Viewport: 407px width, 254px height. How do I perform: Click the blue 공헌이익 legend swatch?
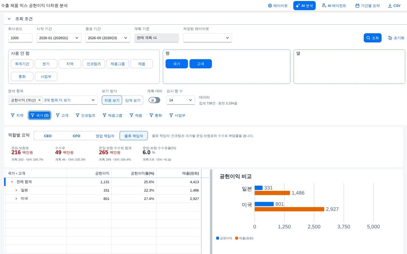[218, 238]
